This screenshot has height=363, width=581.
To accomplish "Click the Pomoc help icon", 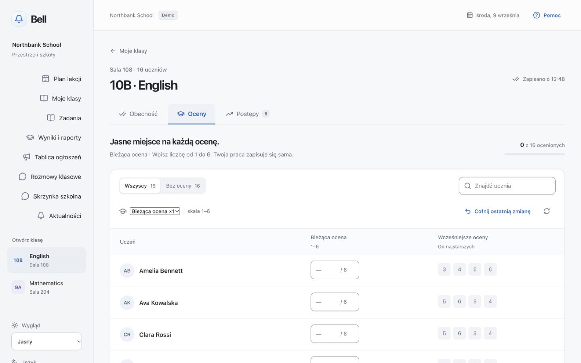I will (x=536, y=15).
